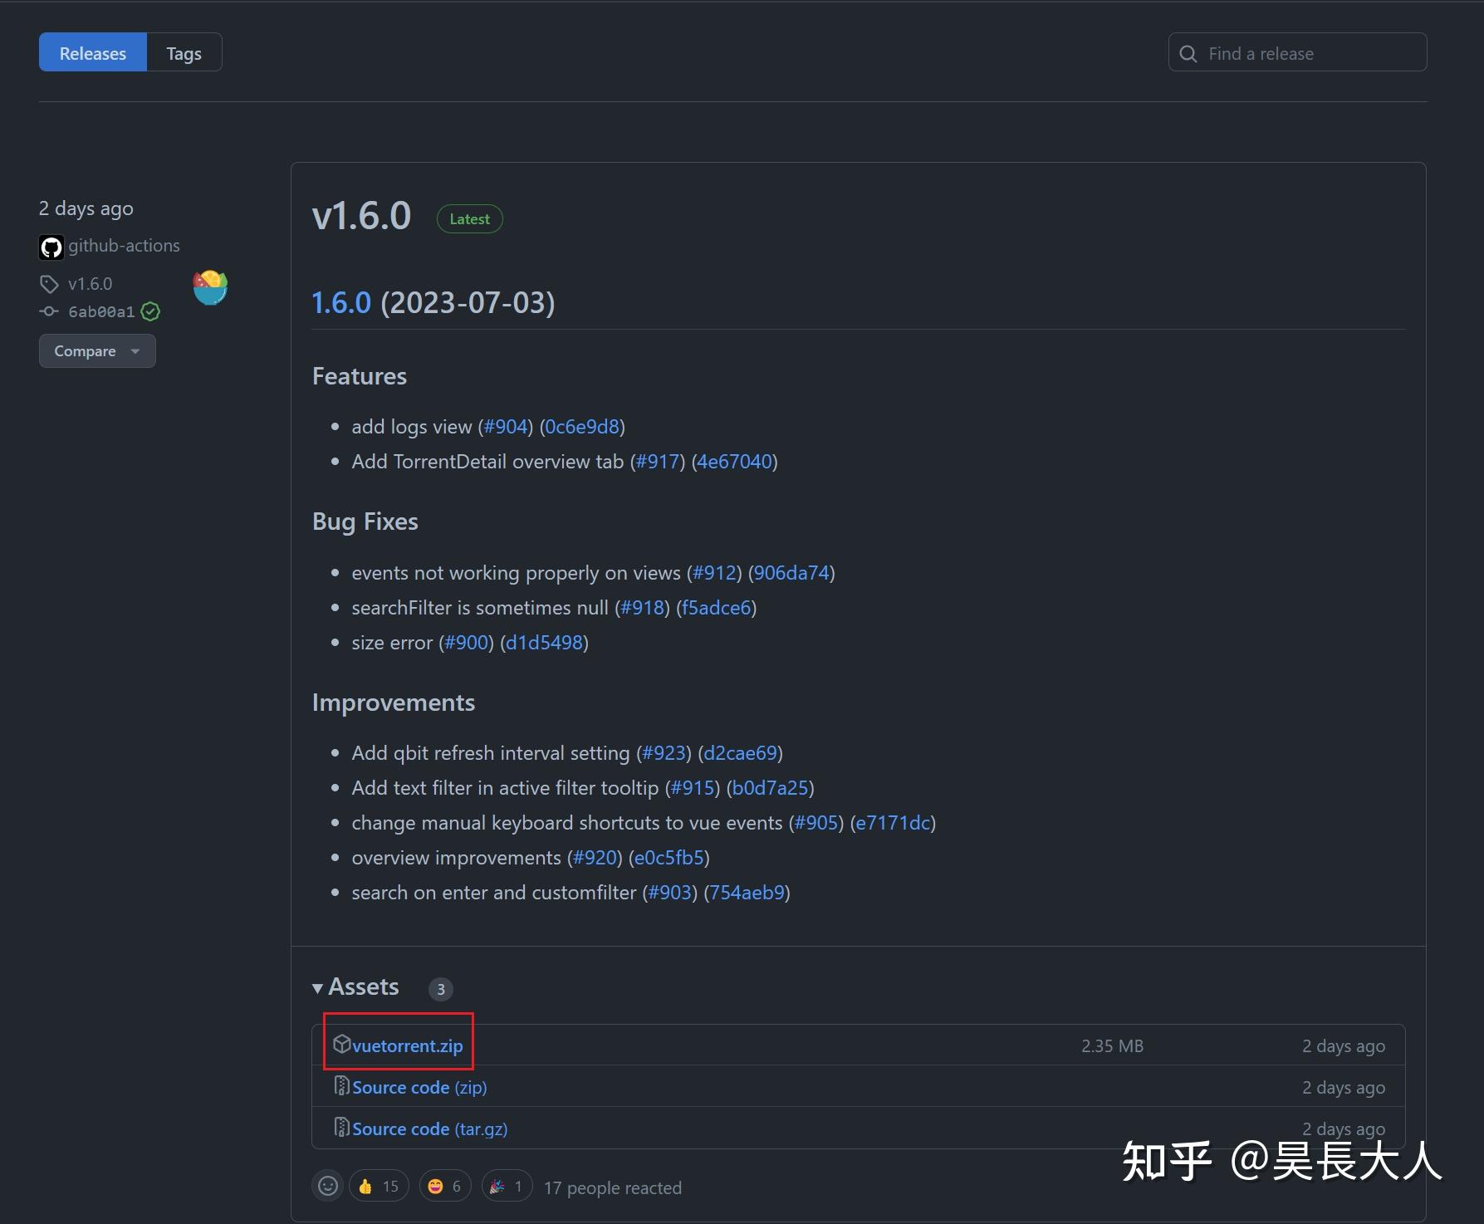The height and width of the screenshot is (1224, 1484).
Task: Switch to the Releases tab
Action: 92,52
